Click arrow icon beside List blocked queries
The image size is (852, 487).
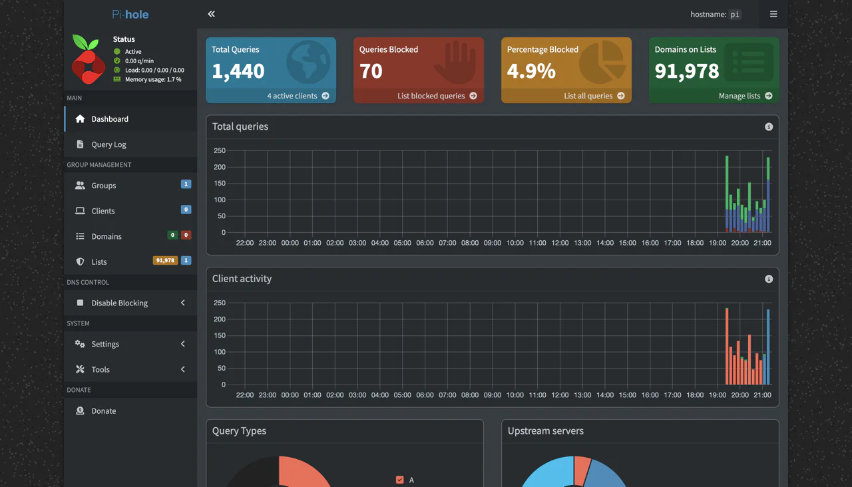[473, 96]
